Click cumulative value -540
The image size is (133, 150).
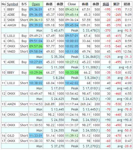[118, 46]
